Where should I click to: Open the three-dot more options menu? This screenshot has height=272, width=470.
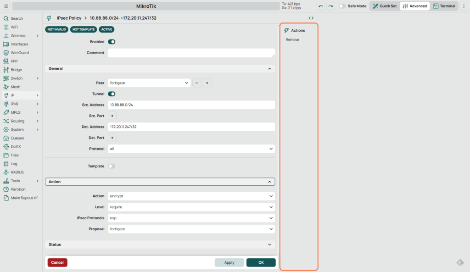point(464,6)
